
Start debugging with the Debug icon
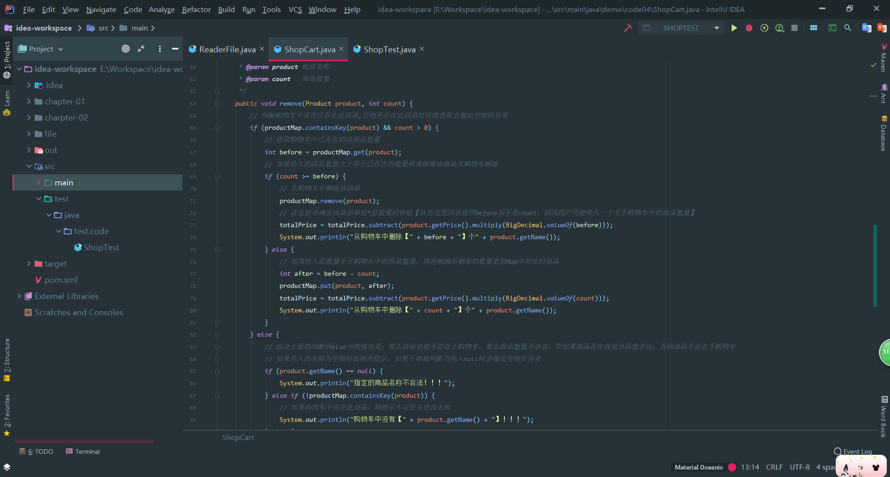(x=749, y=28)
